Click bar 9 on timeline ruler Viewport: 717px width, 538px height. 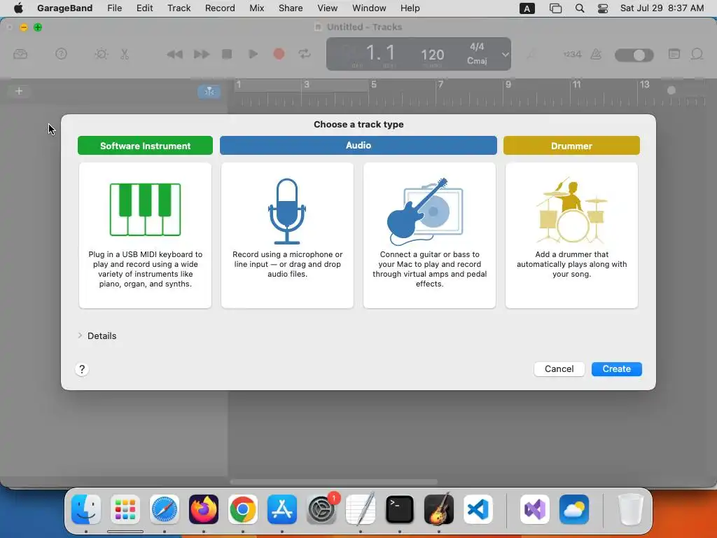(x=508, y=85)
